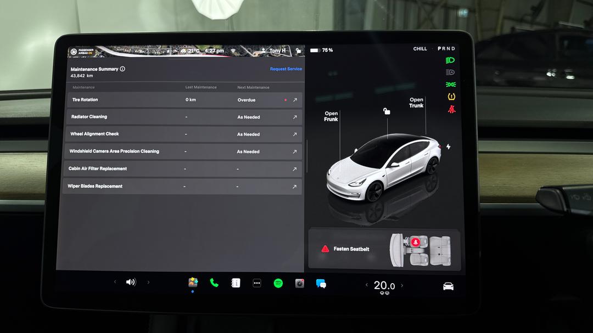Viewport: 593px width, 333px height.
Task: Open the Toybox app icon
Action: (193, 282)
